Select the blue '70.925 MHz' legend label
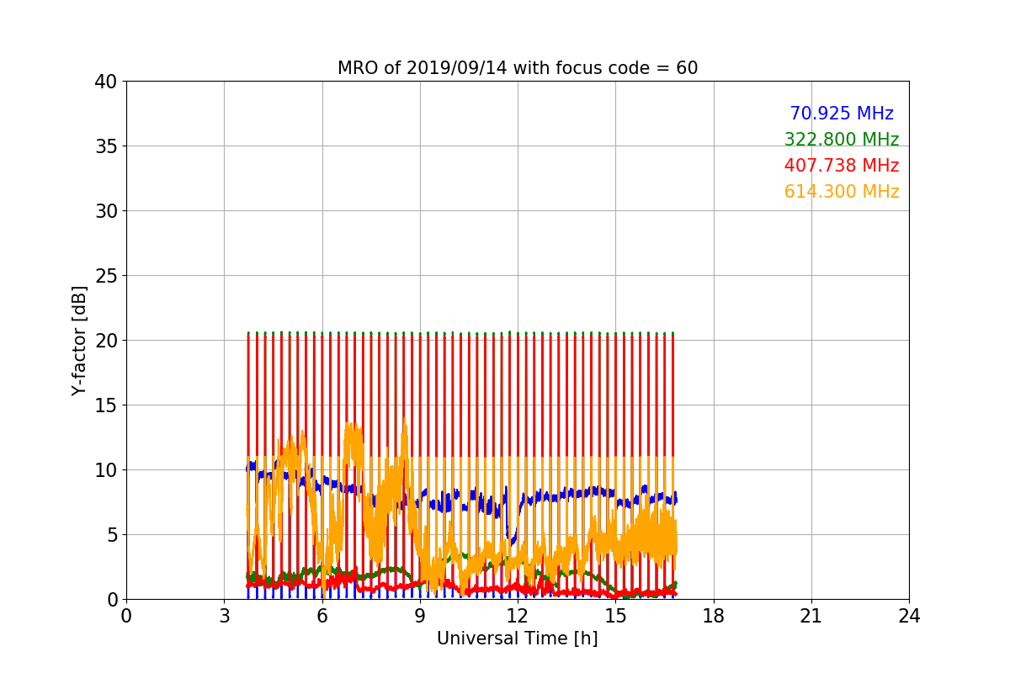Viewport: 1010px width, 673px height. (x=842, y=114)
